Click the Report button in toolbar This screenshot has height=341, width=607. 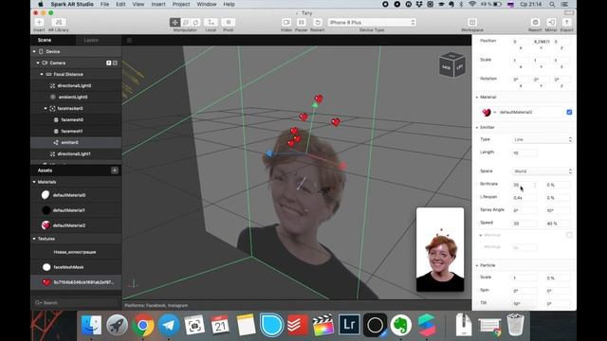tap(535, 22)
